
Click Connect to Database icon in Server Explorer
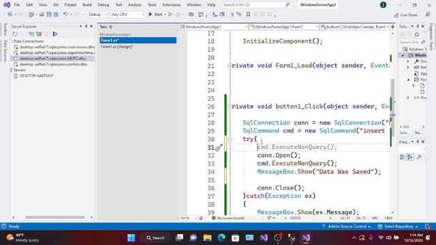(x=31, y=34)
